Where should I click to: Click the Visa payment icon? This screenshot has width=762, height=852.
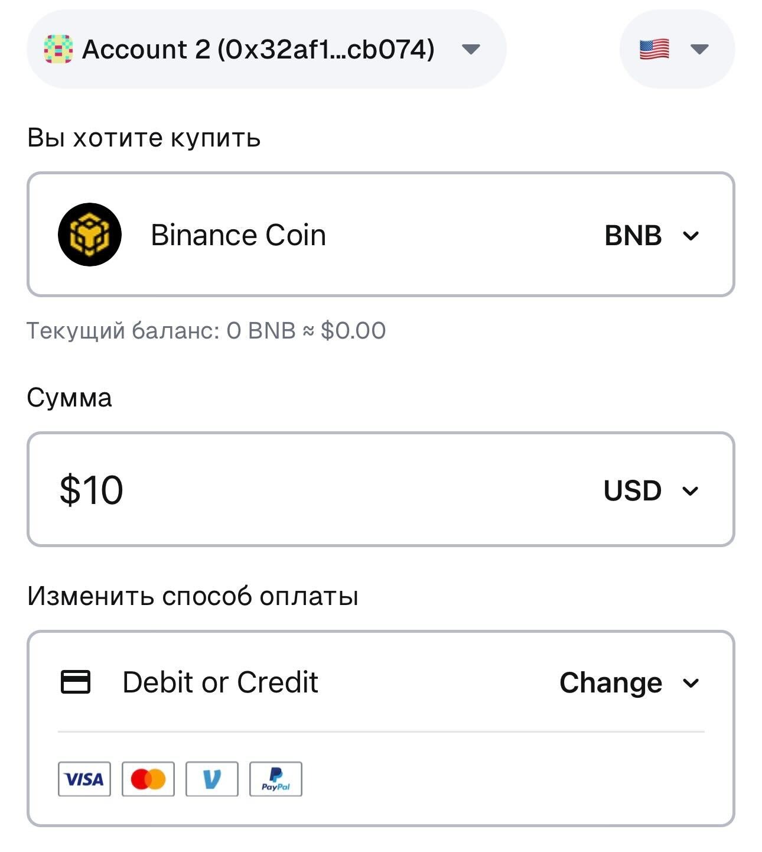coord(84,779)
